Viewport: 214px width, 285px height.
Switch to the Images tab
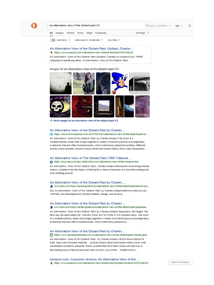click(59, 33)
